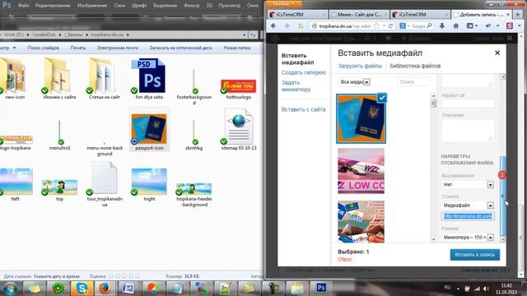Go to Firefox home page

coord(455,25)
